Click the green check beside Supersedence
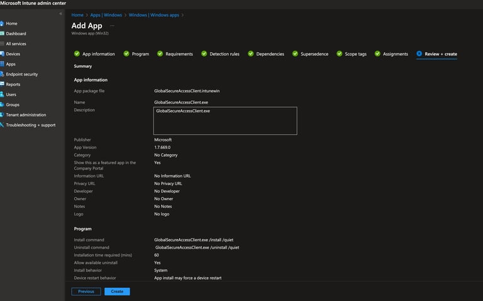 [295, 53]
